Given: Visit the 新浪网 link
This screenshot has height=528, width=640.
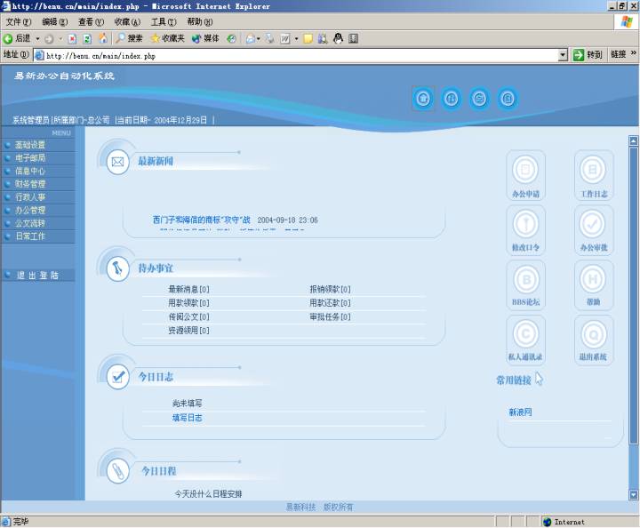Looking at the screenshot, I should click(x=520, y=412).
